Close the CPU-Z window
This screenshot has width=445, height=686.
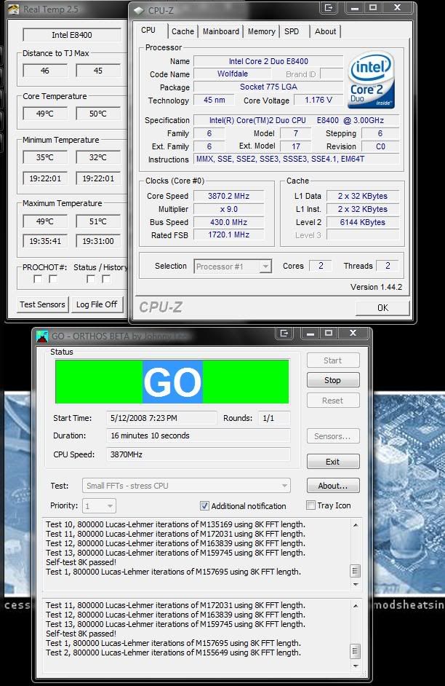[398, 8]
